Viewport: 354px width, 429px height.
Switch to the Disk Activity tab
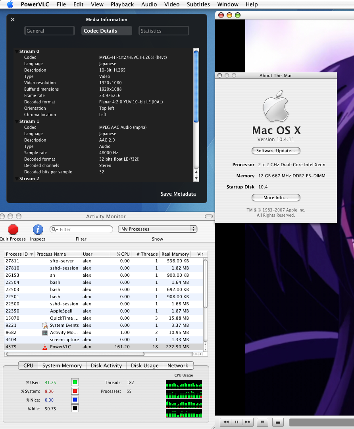tap(106, 365)
